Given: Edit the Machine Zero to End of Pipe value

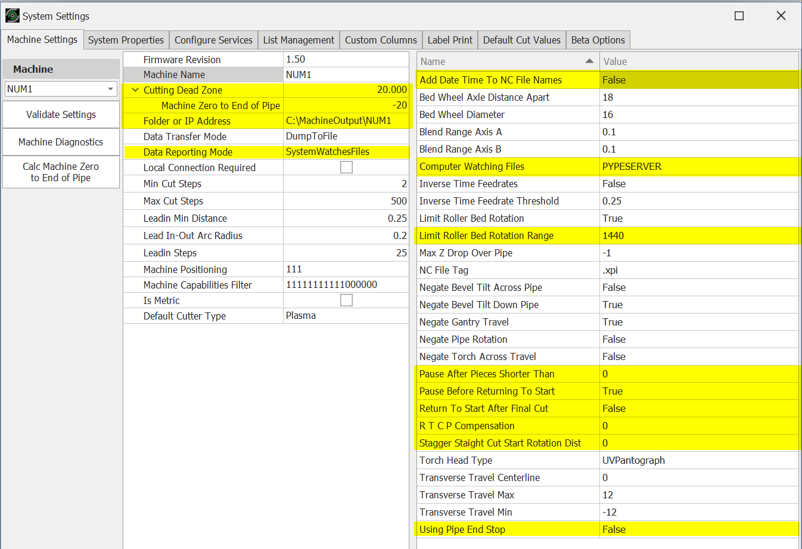Looking at the screenshot, I should pyautogui.click(x=346, y=106).
